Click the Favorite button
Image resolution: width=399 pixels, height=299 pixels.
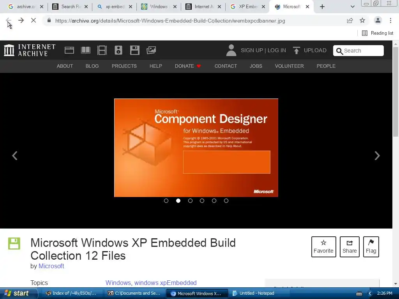point(323,247)
